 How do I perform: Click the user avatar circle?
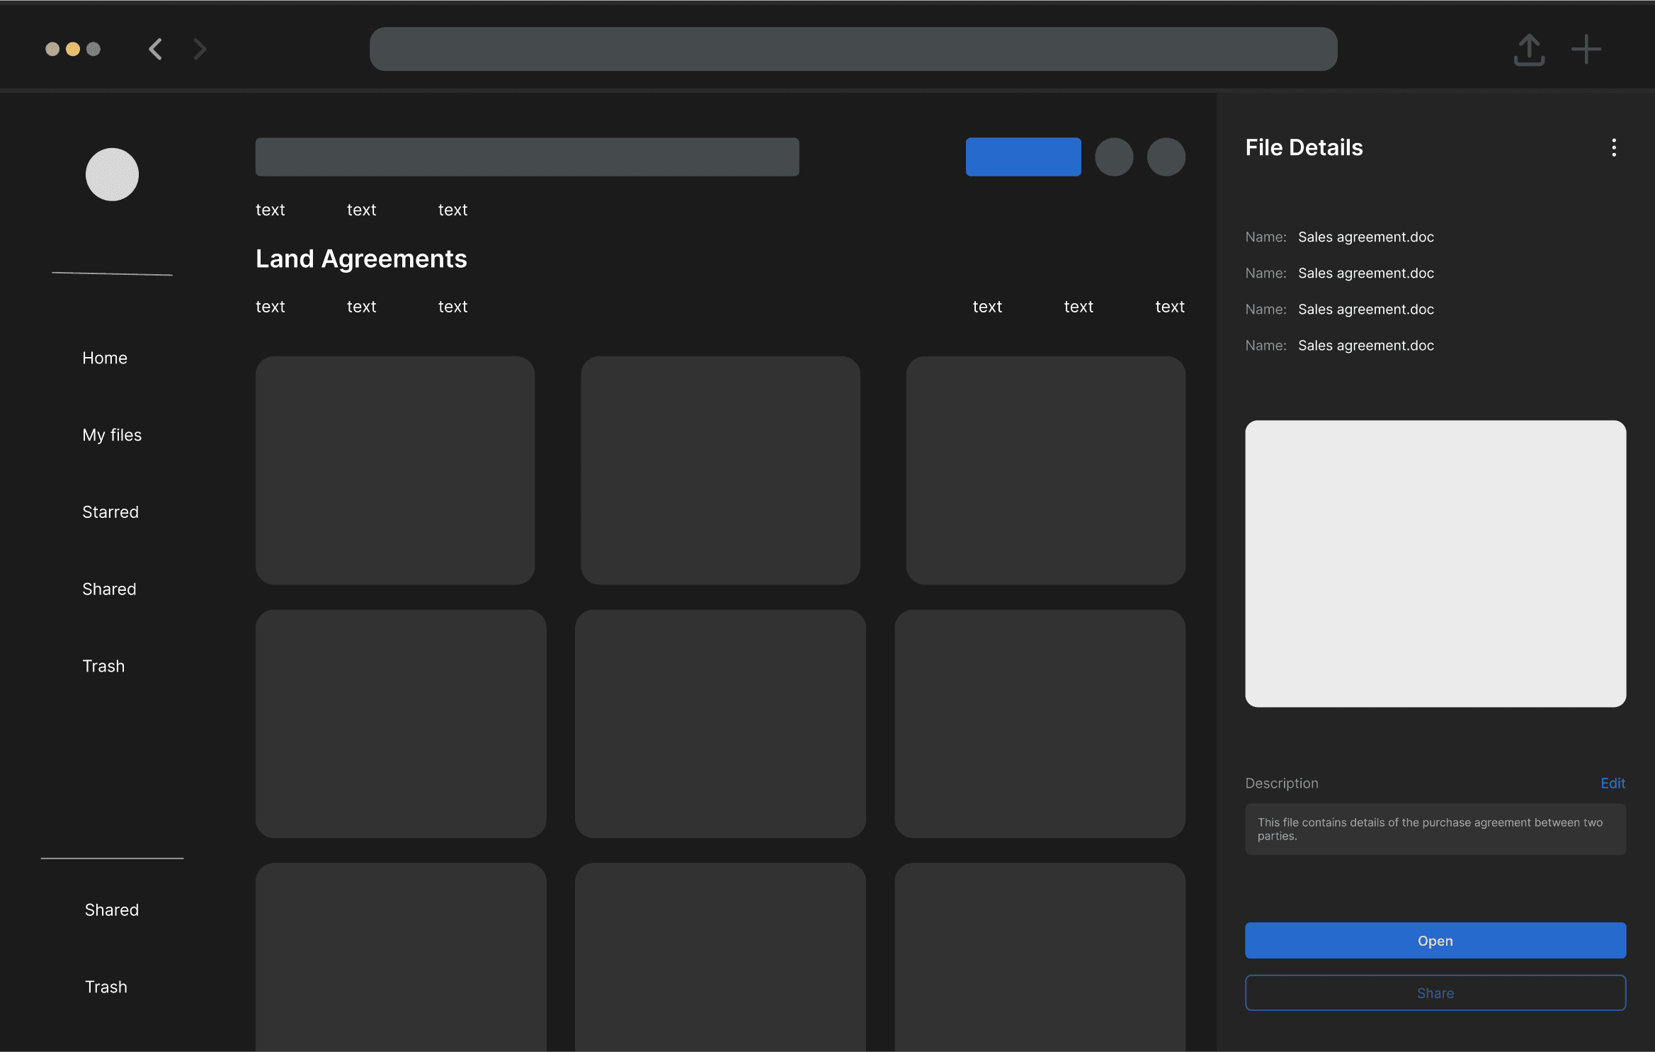pos(112,174)
